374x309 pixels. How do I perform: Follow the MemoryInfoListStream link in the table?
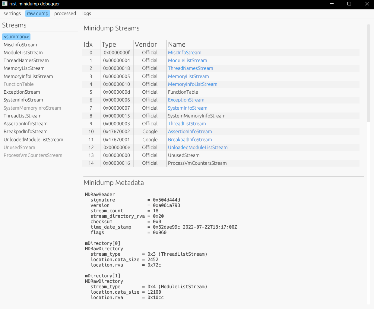(193, 84)
